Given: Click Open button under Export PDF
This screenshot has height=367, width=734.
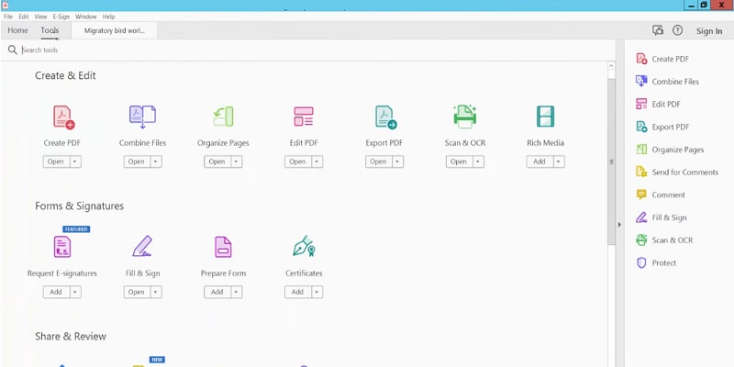Looking at the screenshot, I should pyautogui.click(x=378, y=161).
